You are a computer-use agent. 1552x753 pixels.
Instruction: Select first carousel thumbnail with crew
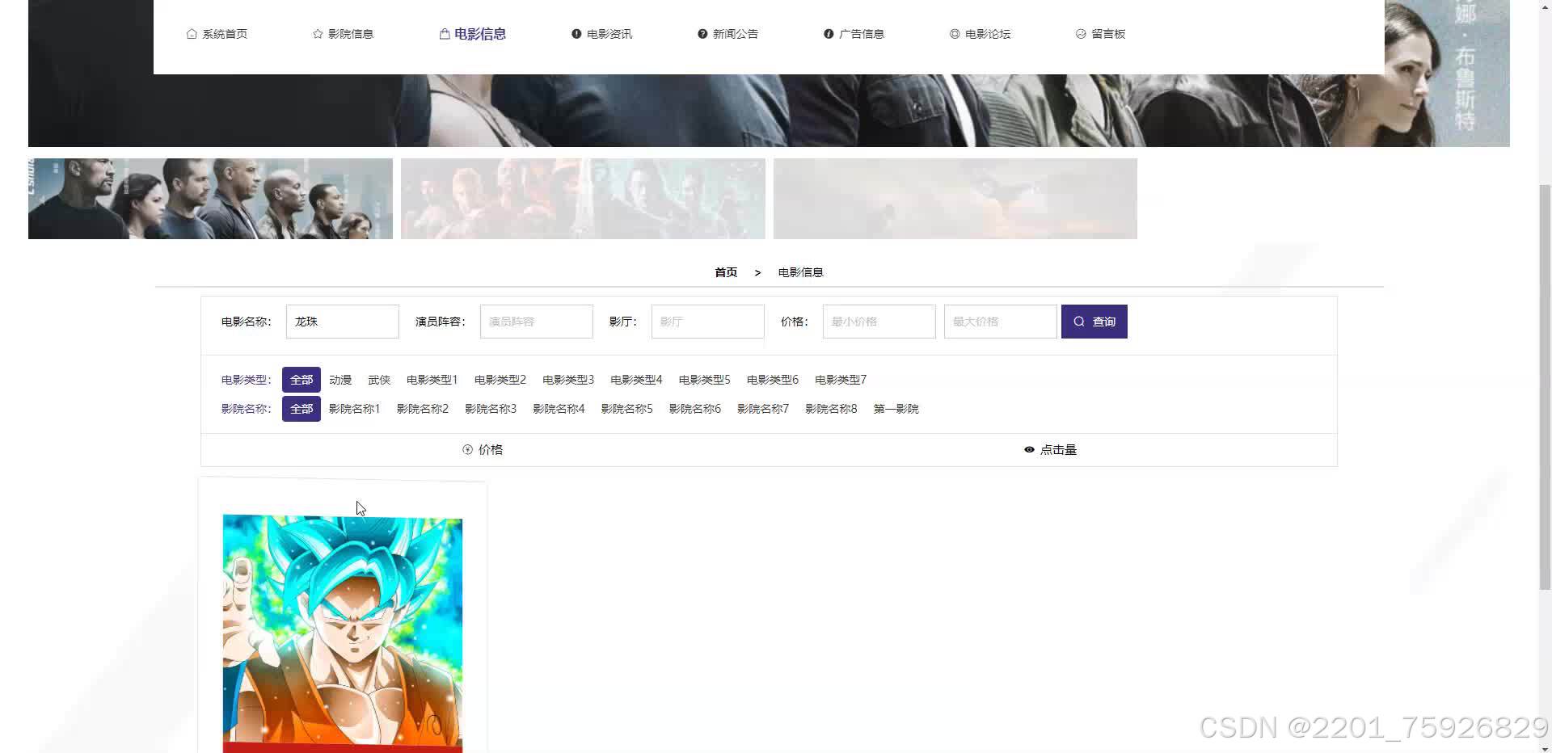pos(210,199)
